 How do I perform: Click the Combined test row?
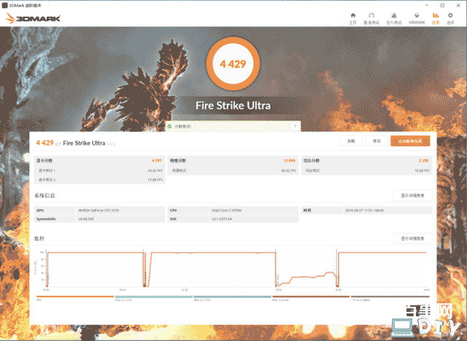click(366, 170)
